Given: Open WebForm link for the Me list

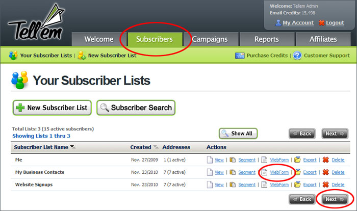Looking at the screenshot, I should tap(279, 160).
